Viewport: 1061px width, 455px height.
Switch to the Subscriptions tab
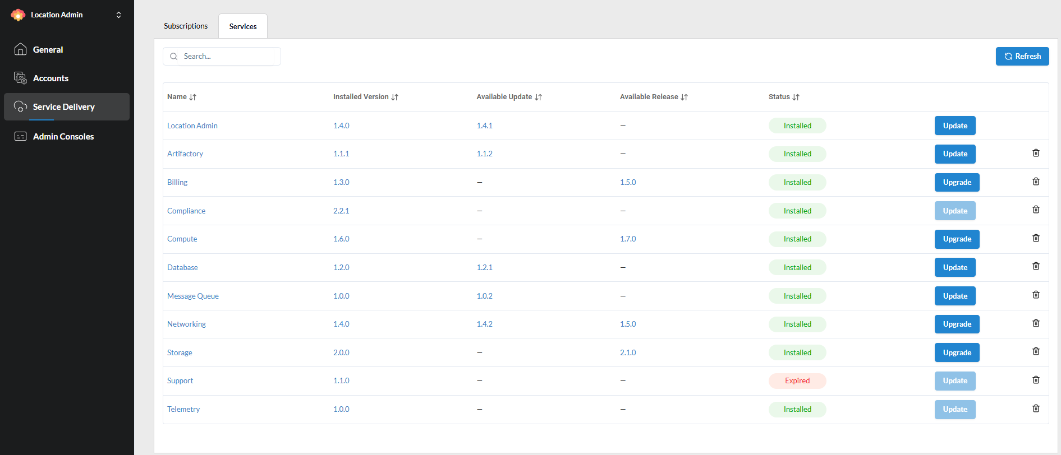(186, 26)
